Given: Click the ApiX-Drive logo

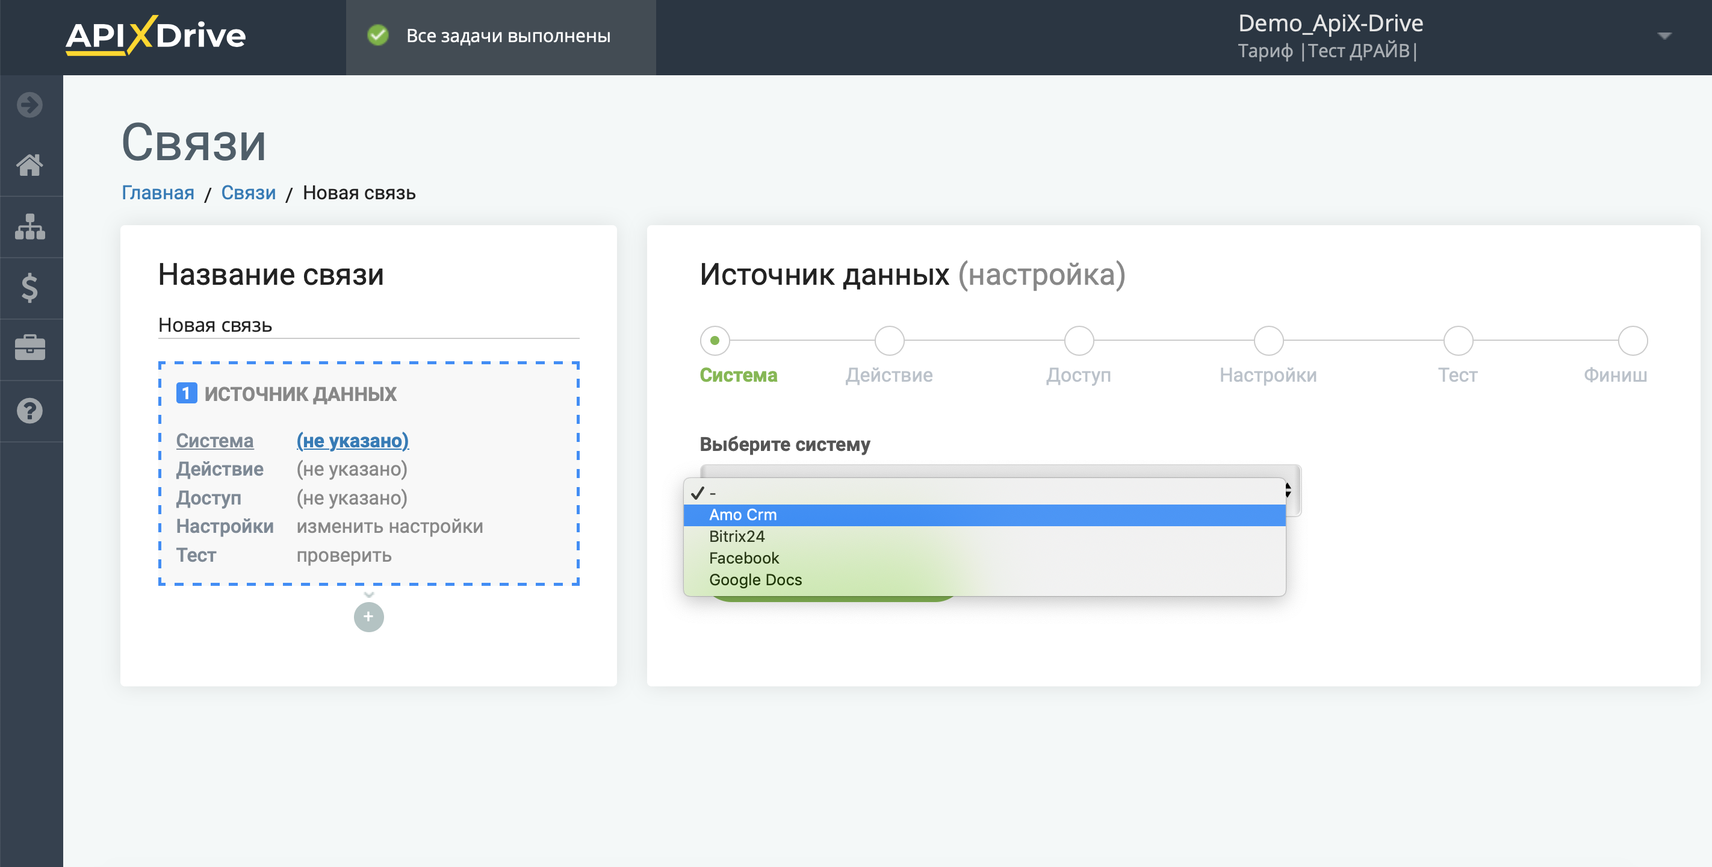Looking at the screenshot, I should click(155, 36).
